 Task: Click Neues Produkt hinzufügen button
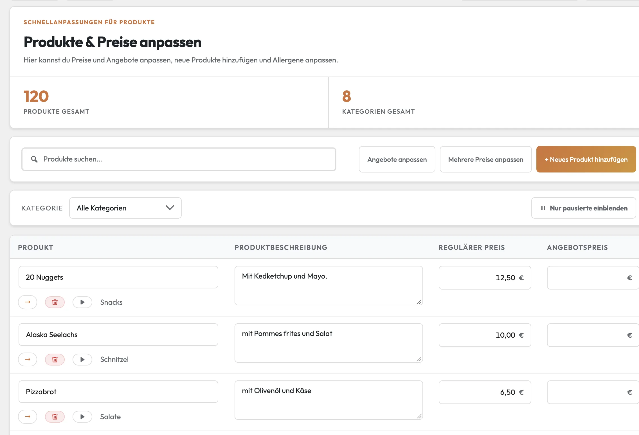click(x=586, y=159)
